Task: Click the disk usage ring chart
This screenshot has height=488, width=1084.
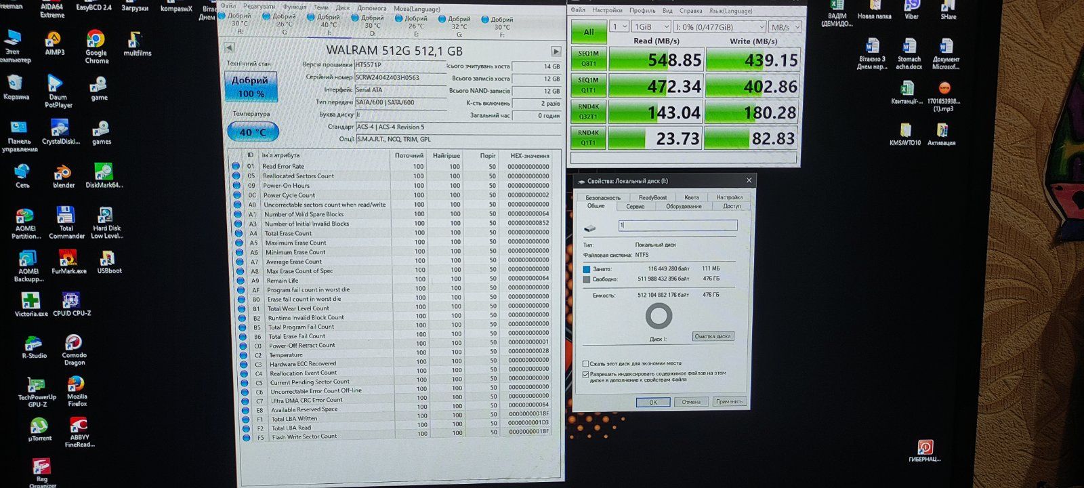Action: click(659, 317)
